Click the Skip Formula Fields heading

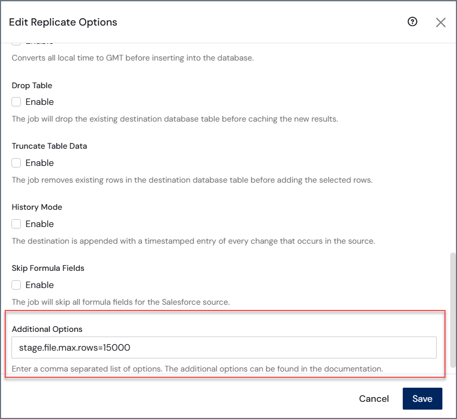48,268
